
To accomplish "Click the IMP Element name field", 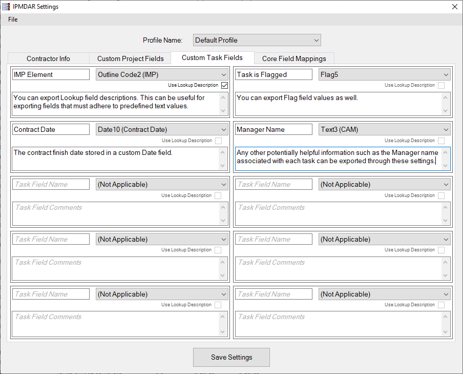I will 51,74.
